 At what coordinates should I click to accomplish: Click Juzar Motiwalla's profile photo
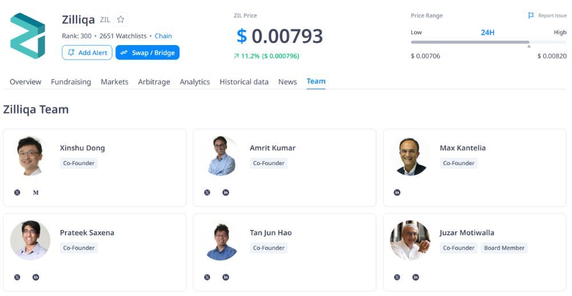click(x=410, y=240)
